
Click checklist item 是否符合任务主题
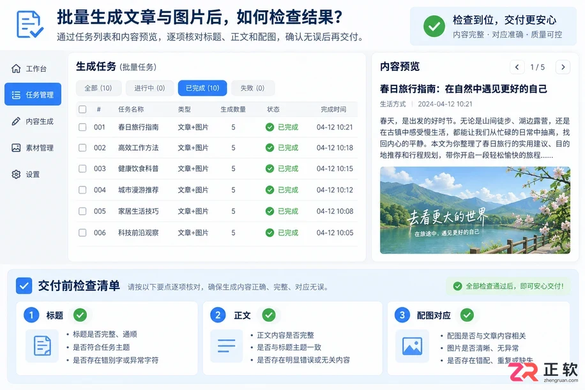(x=101, y=347)
